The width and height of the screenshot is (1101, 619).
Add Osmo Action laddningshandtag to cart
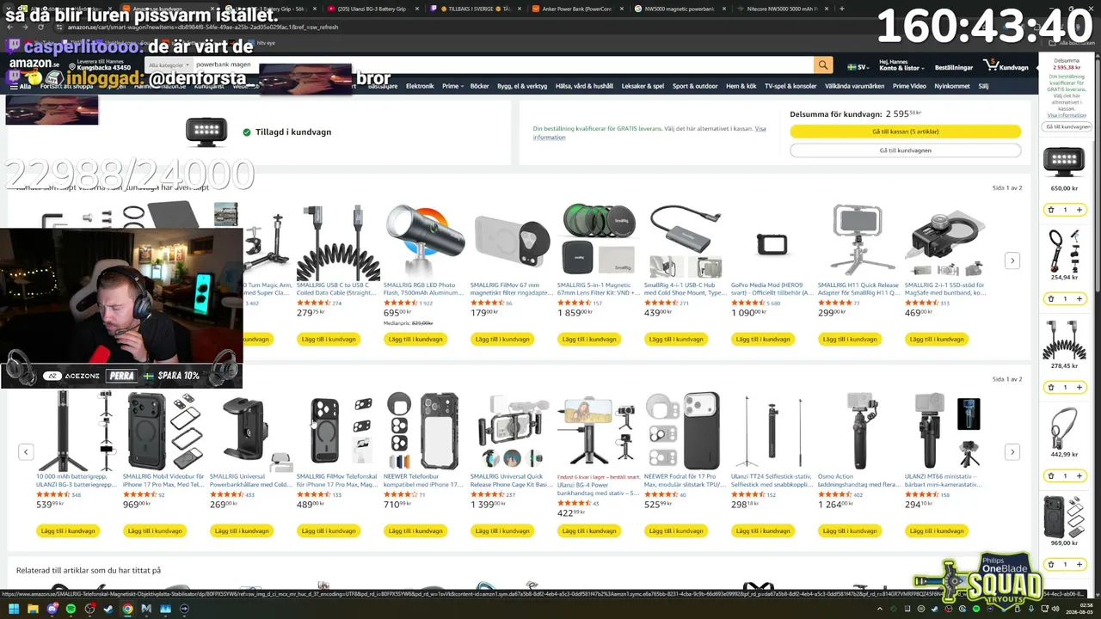point(850,531)
